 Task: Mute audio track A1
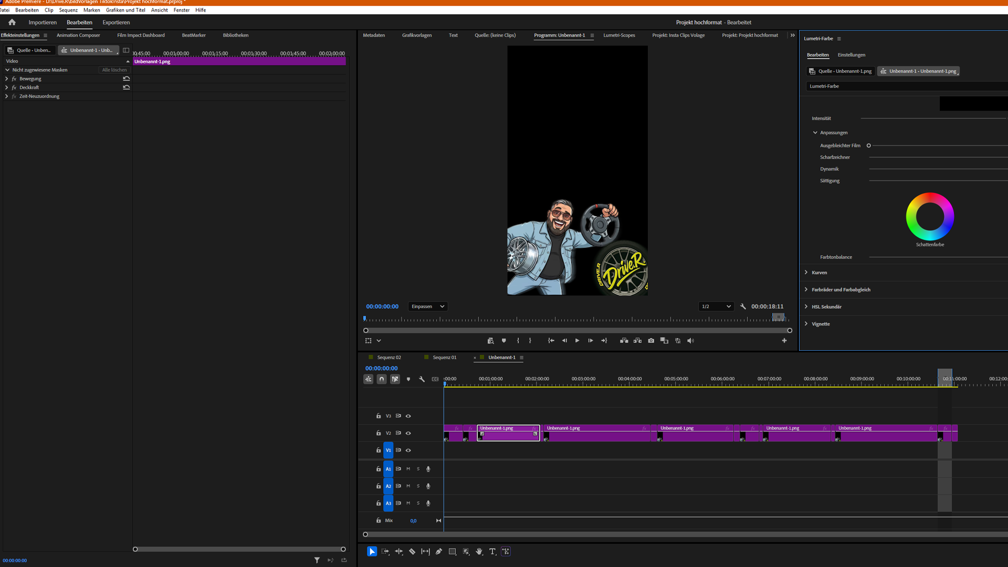pos(408,469)
